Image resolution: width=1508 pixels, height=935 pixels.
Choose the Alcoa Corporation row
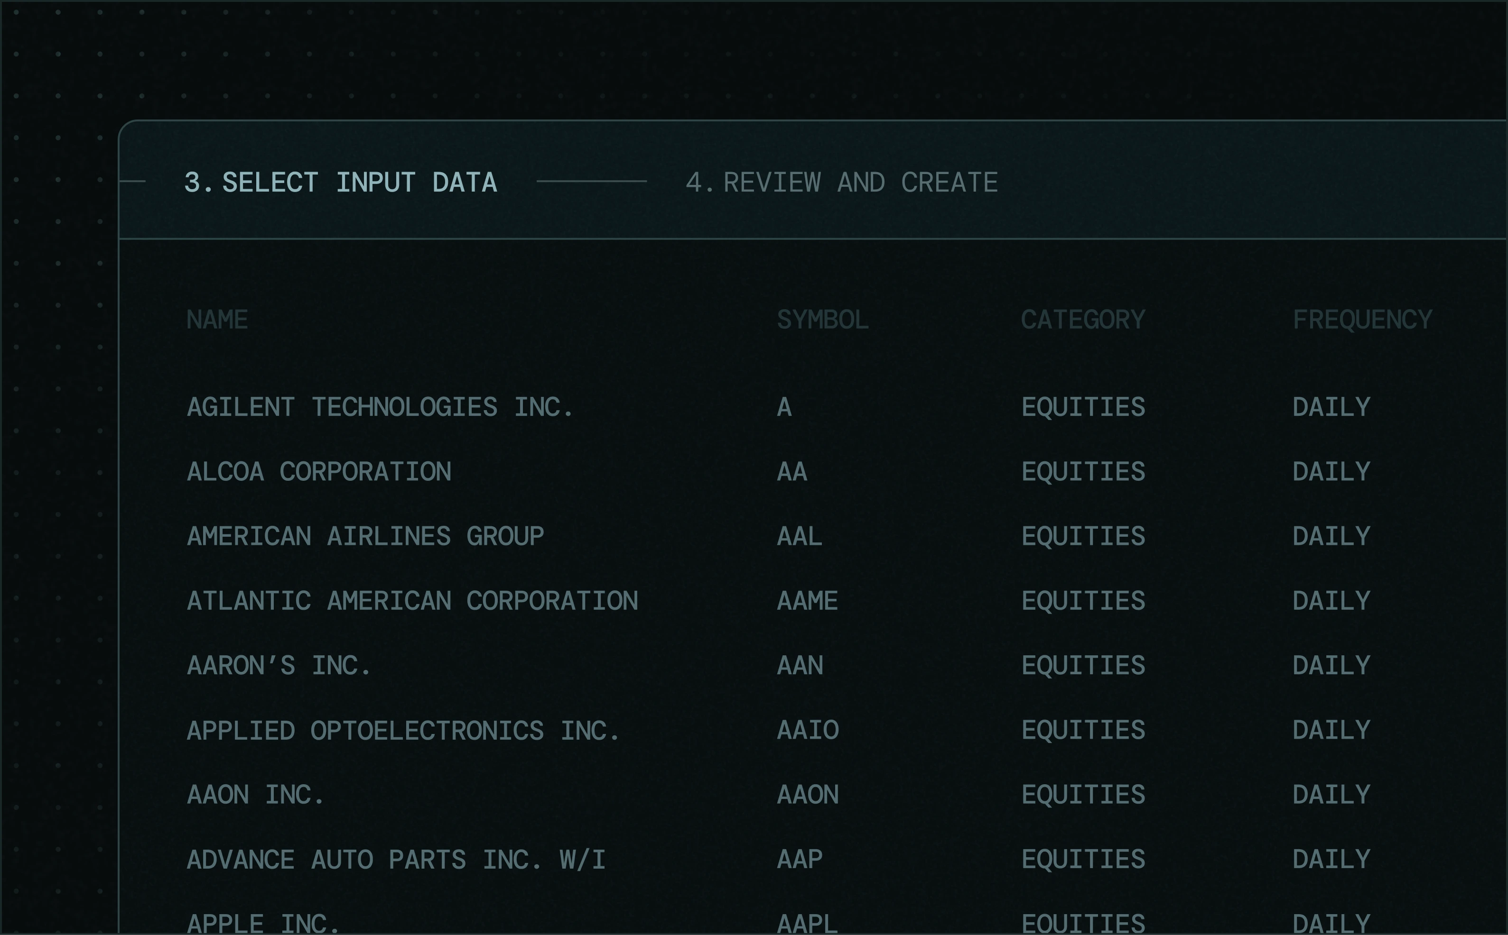[x=319, y=472]
